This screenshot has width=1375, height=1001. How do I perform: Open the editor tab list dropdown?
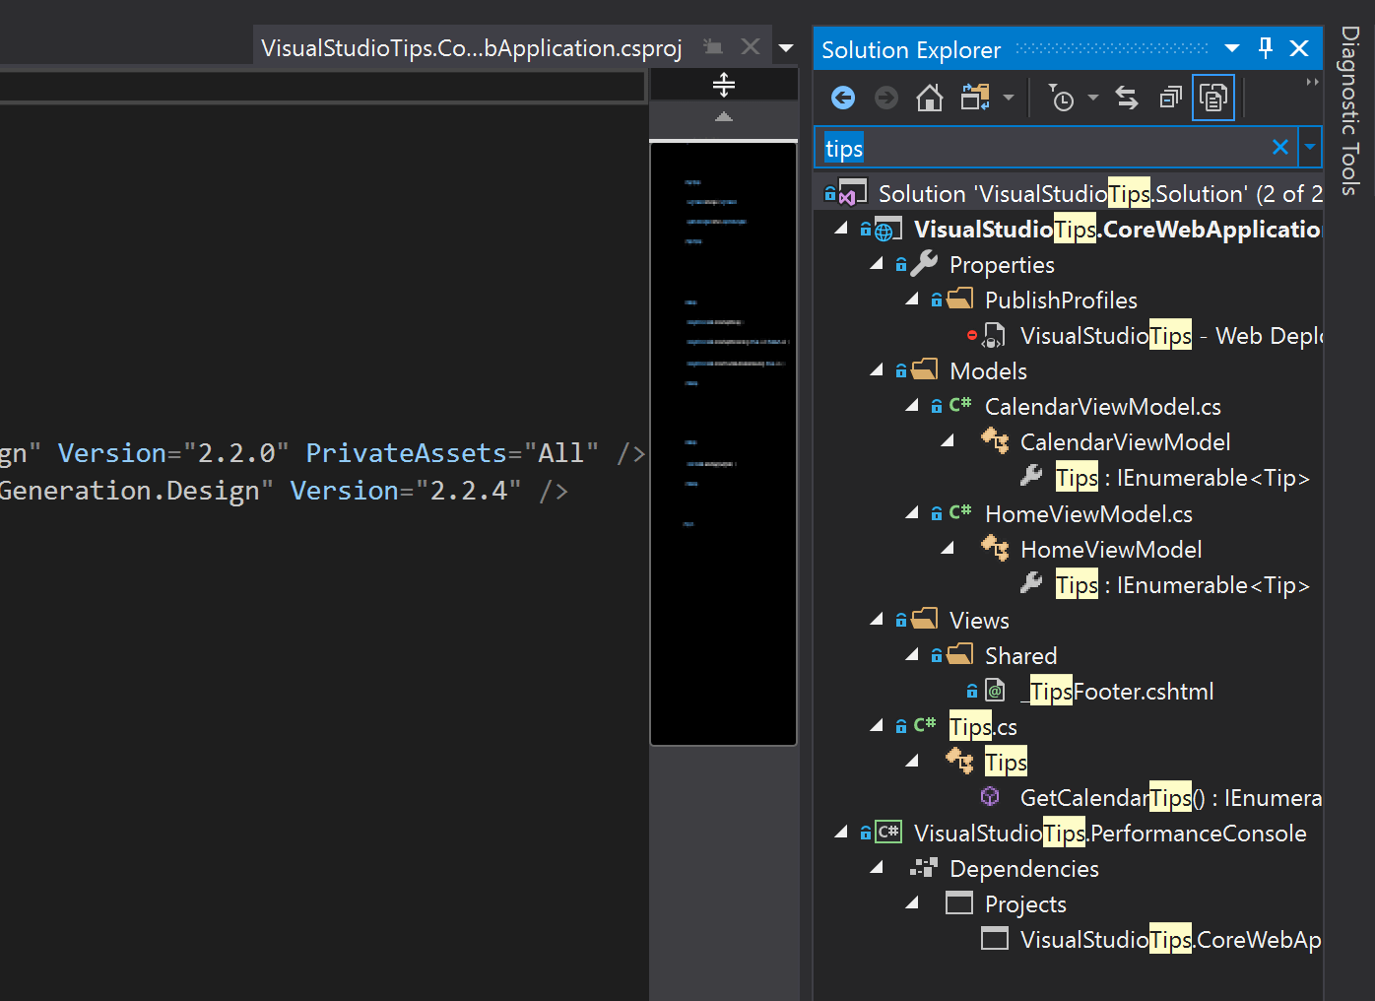pyautogui.click(x=786, y=47)
